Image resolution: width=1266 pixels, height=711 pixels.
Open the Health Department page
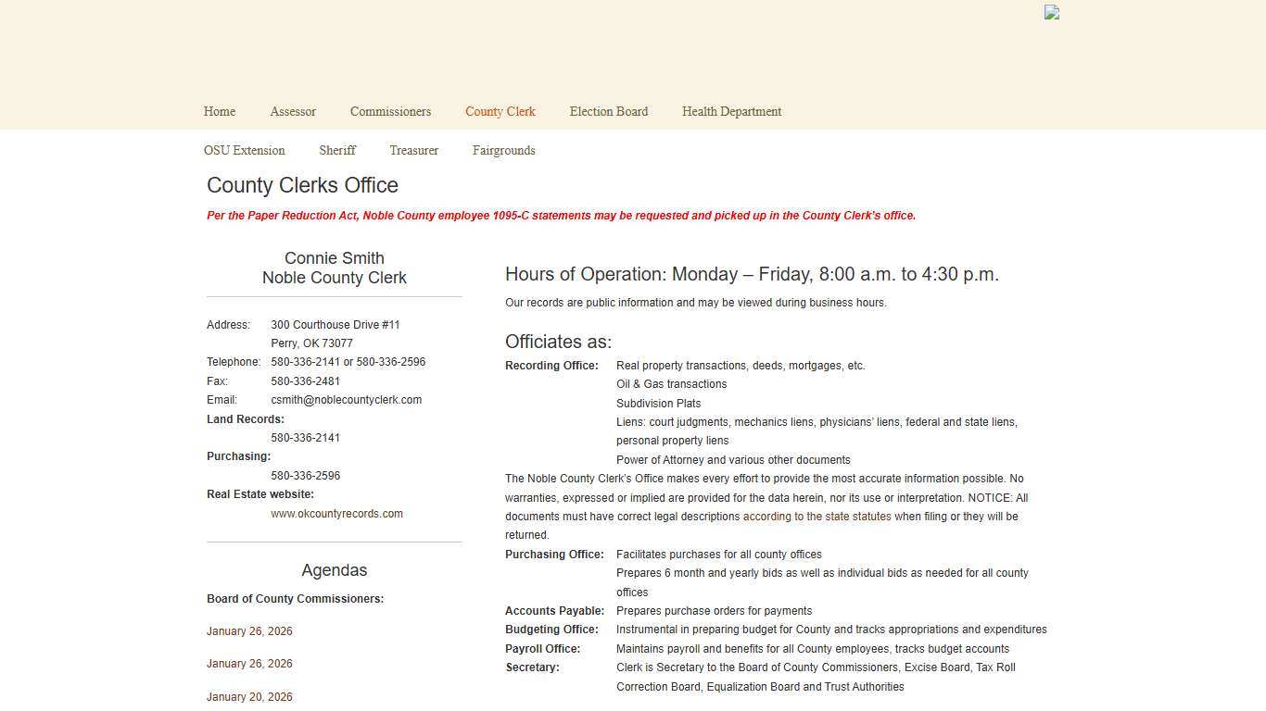(731, 111)
